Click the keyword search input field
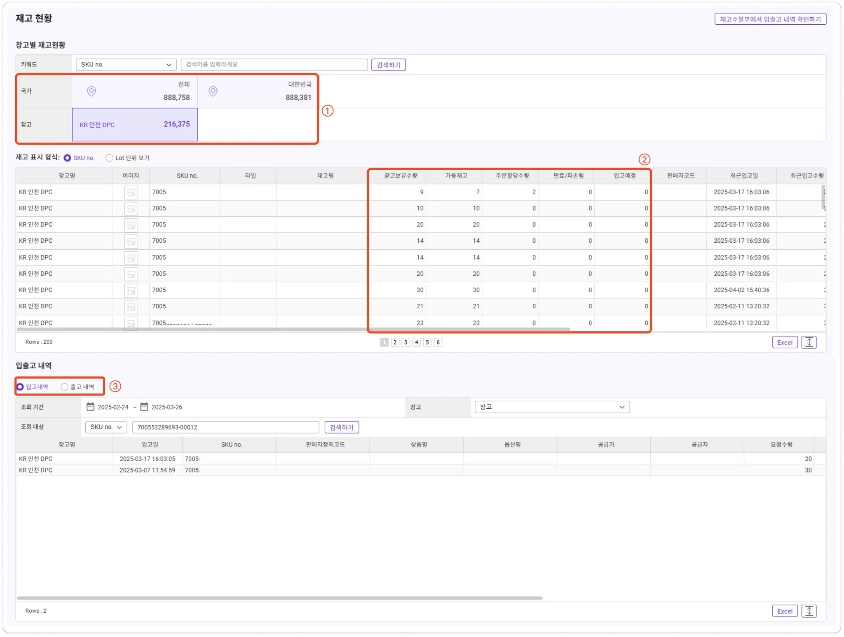The width and height of the screenshot is (844, 637). click(x=274, y=65)
